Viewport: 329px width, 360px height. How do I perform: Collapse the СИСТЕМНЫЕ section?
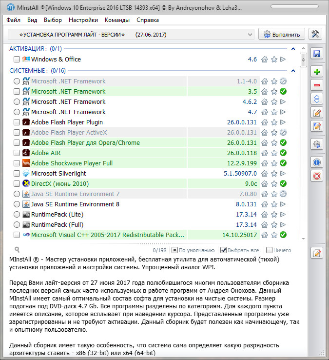[293, 71]
